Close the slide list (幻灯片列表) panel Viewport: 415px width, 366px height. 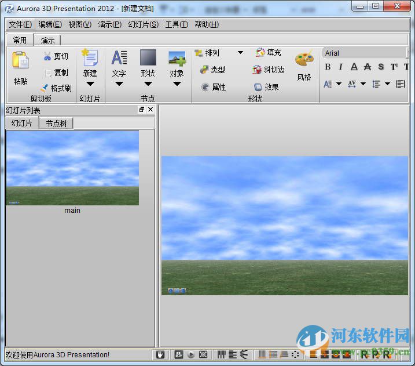tap(150, 109)
